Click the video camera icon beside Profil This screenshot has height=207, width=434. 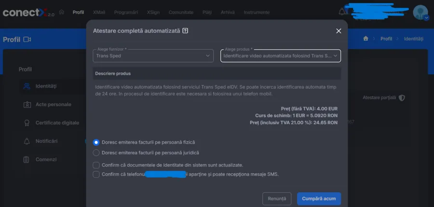(27, 40)
